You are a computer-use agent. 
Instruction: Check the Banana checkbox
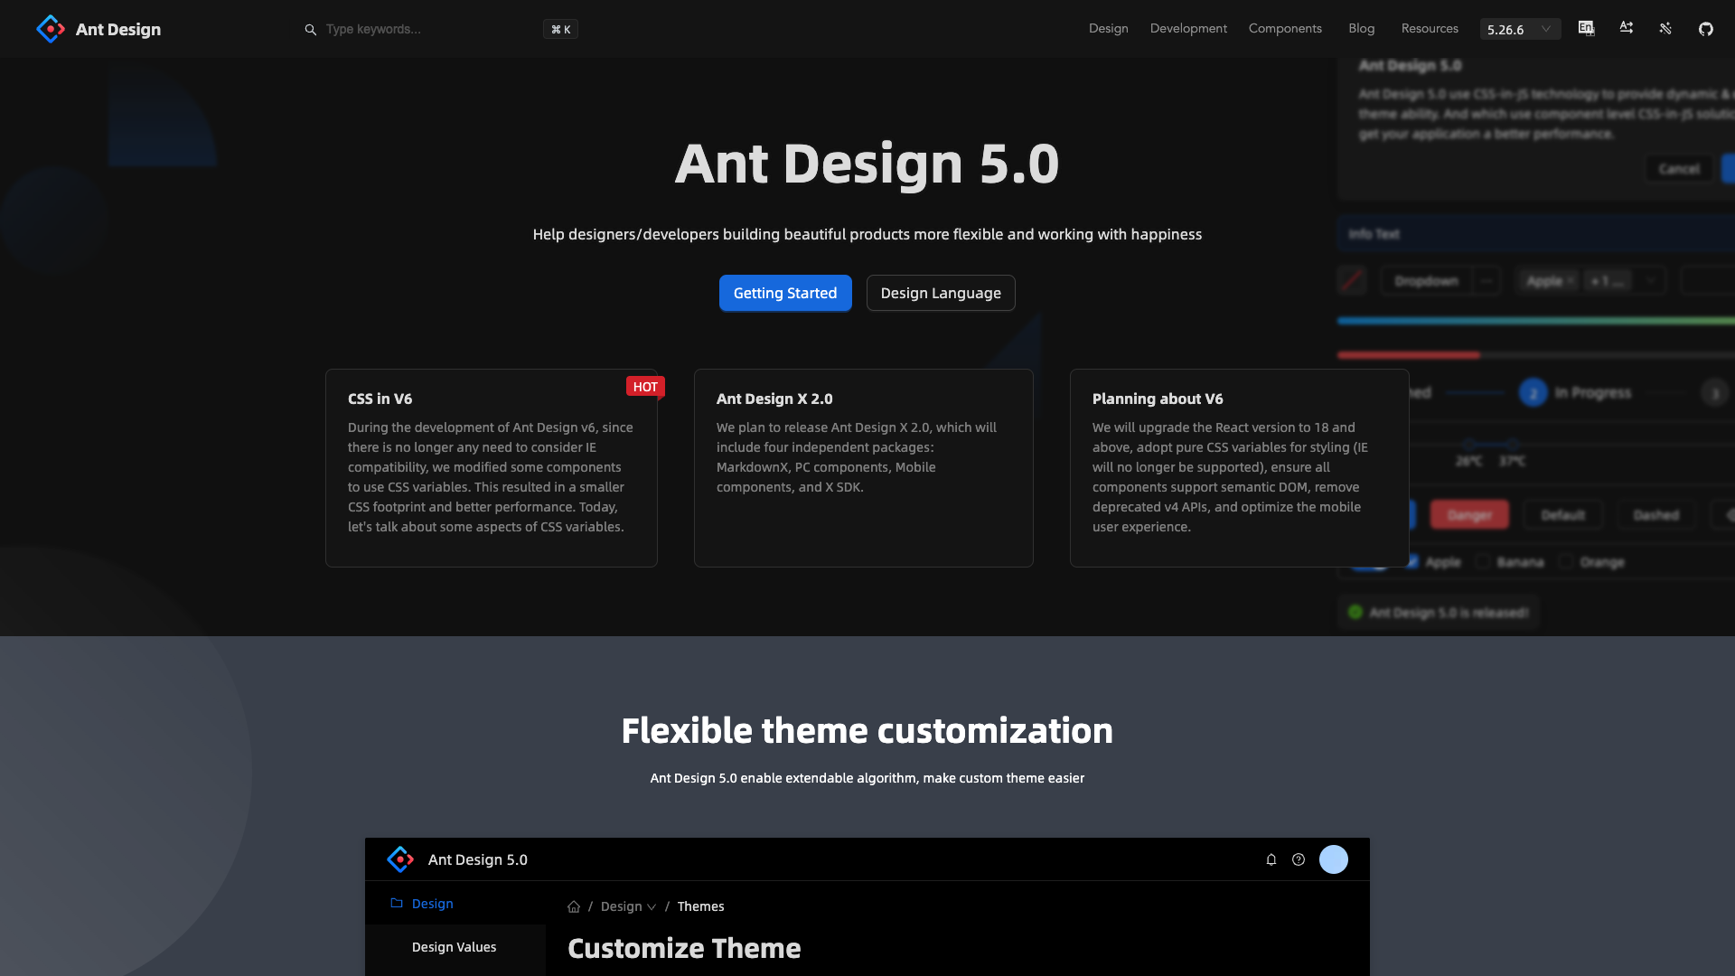click(1483, 562)
